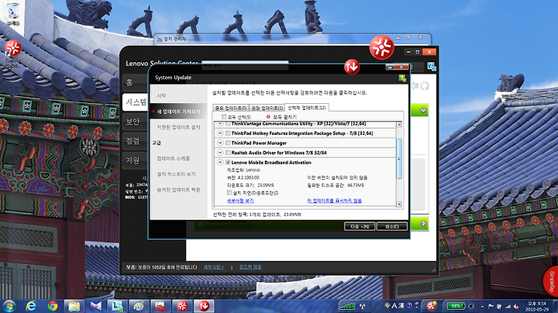This screenshot has width=558, height=313.
Task: Click the System Update green help icon
Action: [402, 78]
